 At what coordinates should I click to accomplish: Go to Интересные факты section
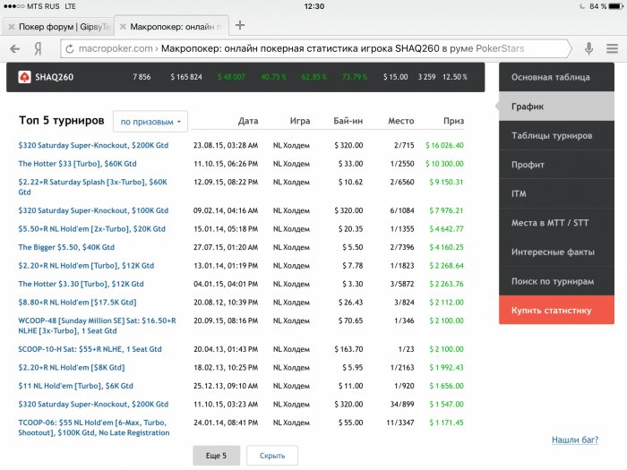tap(556, 252)
